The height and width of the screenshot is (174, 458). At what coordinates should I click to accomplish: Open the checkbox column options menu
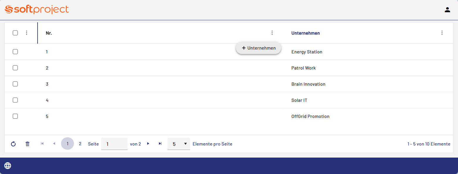(26, 33)
